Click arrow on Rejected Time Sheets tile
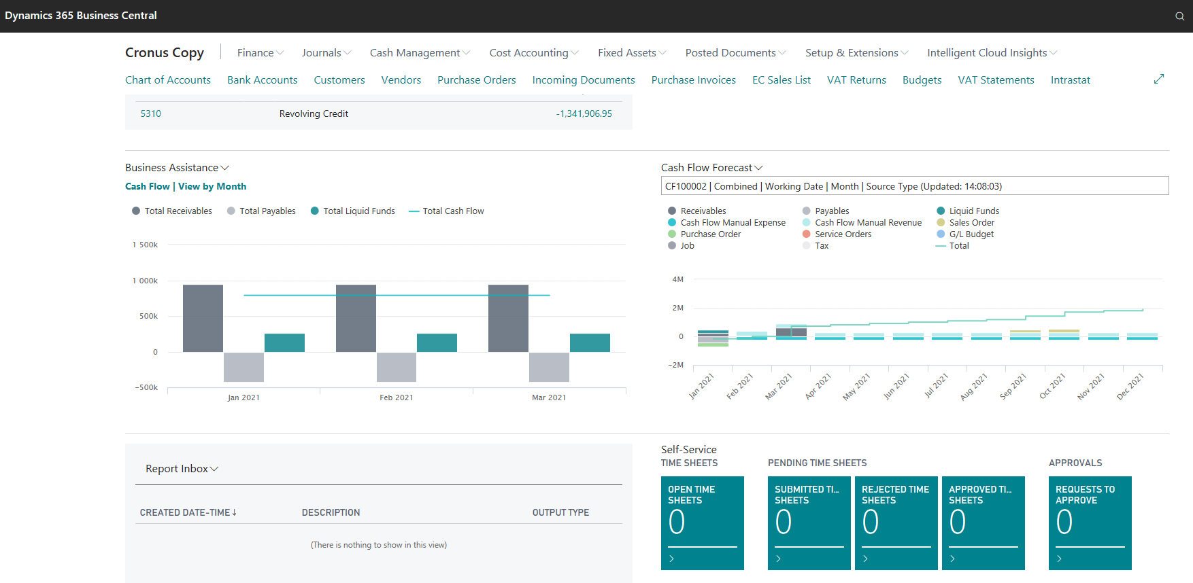 865,559
